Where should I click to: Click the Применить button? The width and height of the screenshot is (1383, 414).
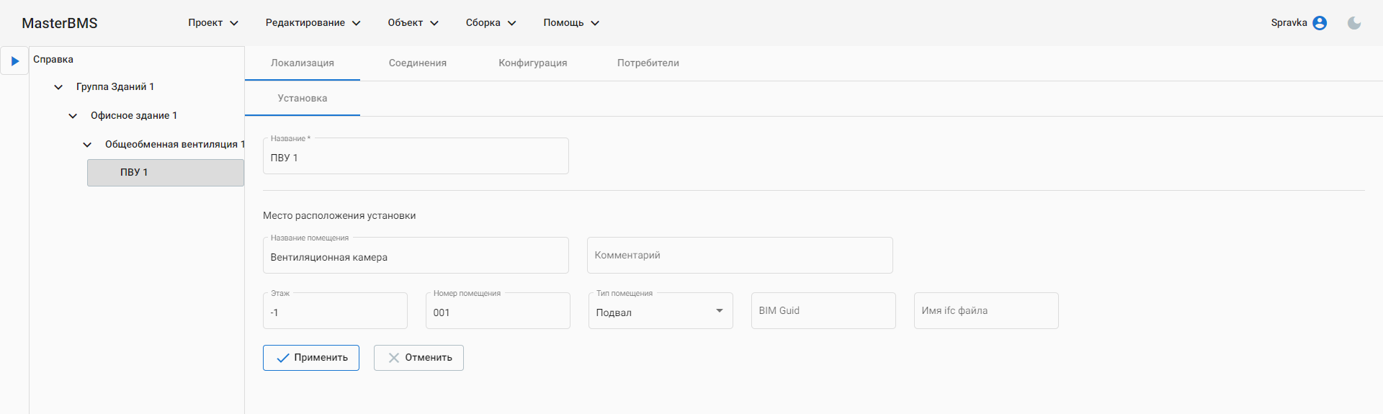pos(311,358)
